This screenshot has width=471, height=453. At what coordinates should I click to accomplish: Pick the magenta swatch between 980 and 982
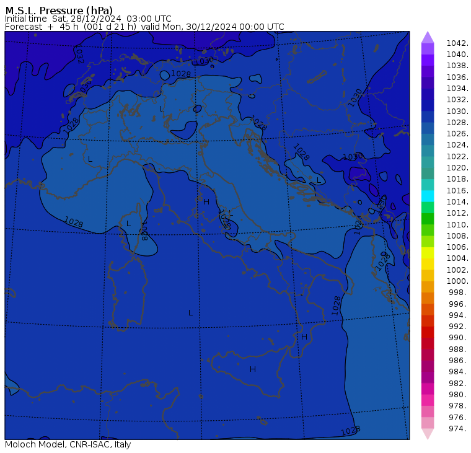tap(428, 389)
